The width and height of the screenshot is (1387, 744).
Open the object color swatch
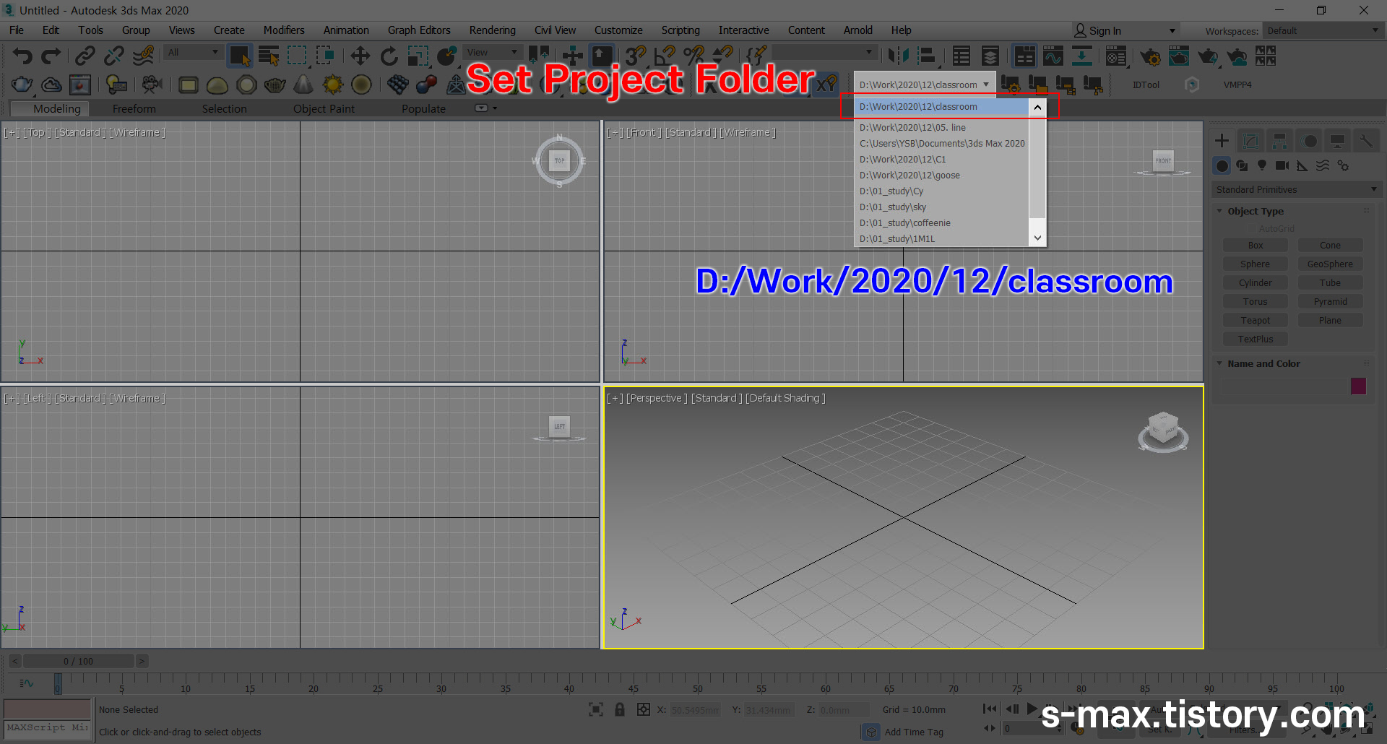[x=1358, y=386]
